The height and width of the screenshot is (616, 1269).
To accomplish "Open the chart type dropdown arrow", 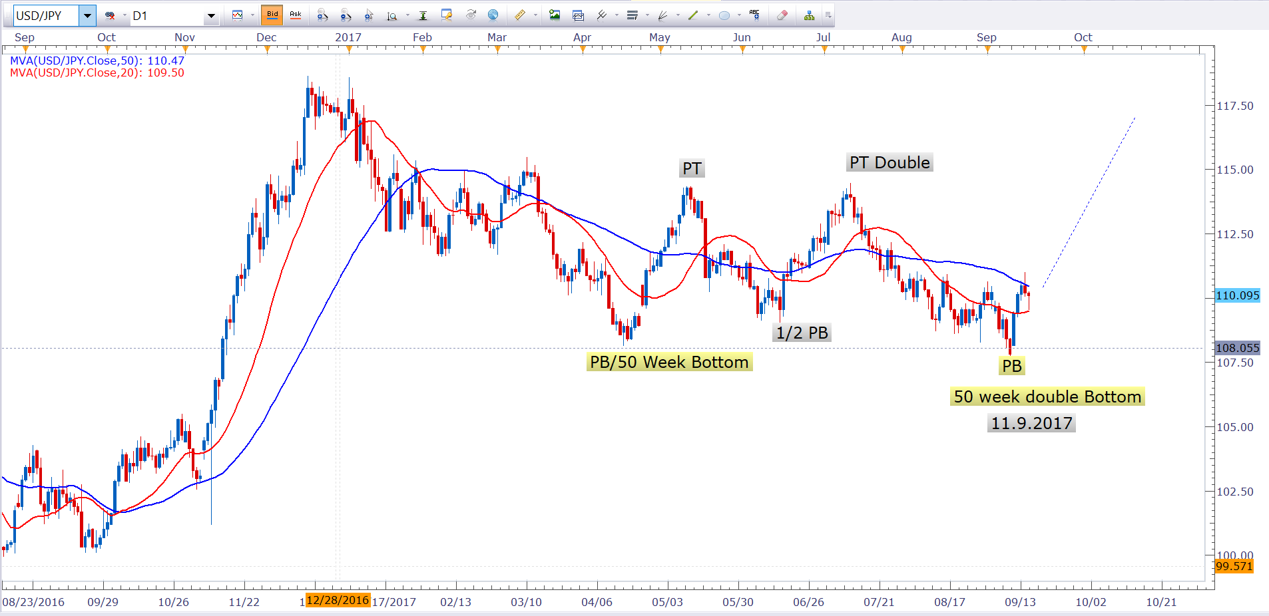I will click(x=252, y=15).
